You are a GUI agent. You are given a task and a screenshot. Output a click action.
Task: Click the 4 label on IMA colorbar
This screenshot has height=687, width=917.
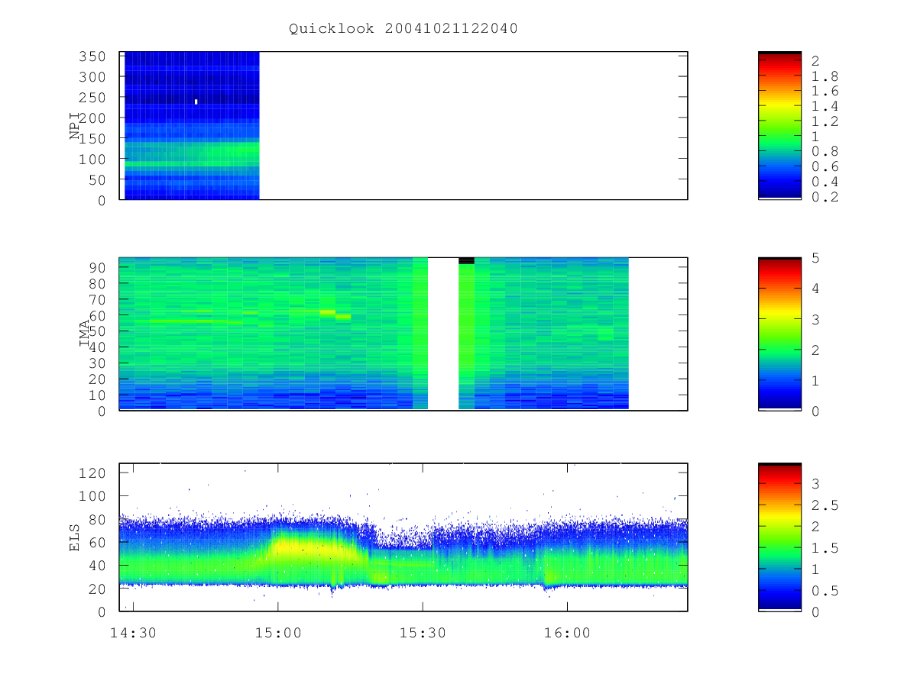815,289
